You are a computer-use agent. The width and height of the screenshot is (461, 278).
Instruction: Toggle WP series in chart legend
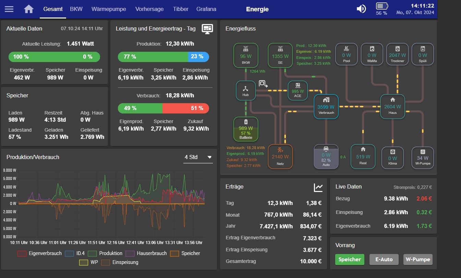(x=88, y=262)
